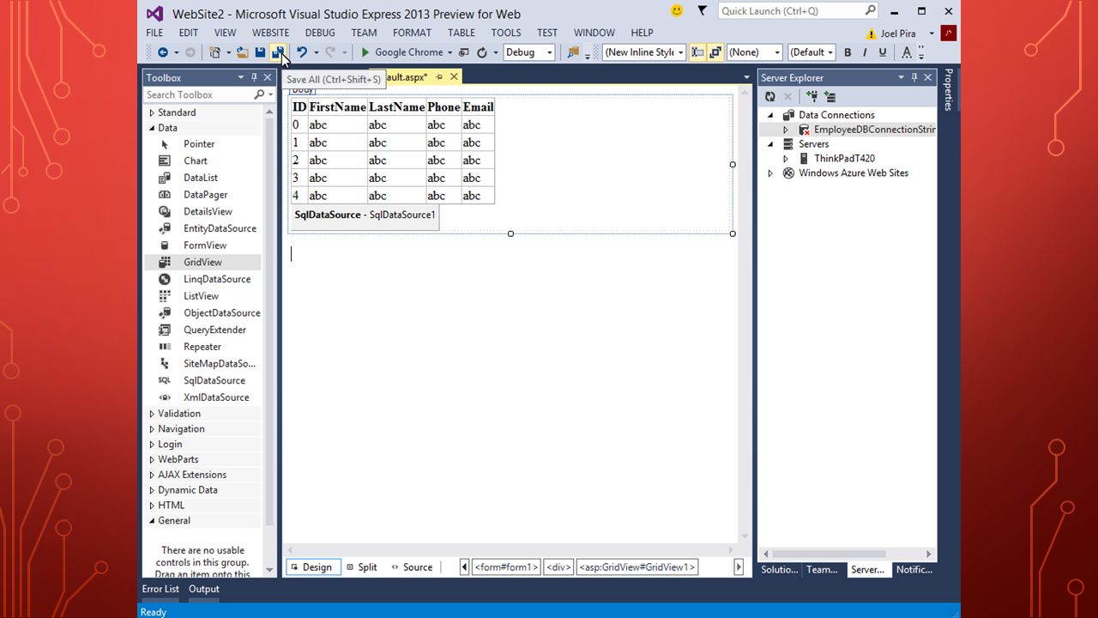This screenshot has height=618, width=1098.
Task: Select the Repeater control in Toolbox
Action: coord(203,347)
